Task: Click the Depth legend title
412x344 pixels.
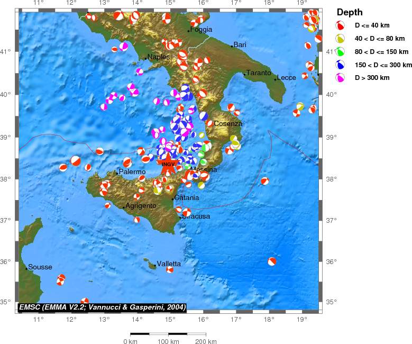Action: [350, 13]
